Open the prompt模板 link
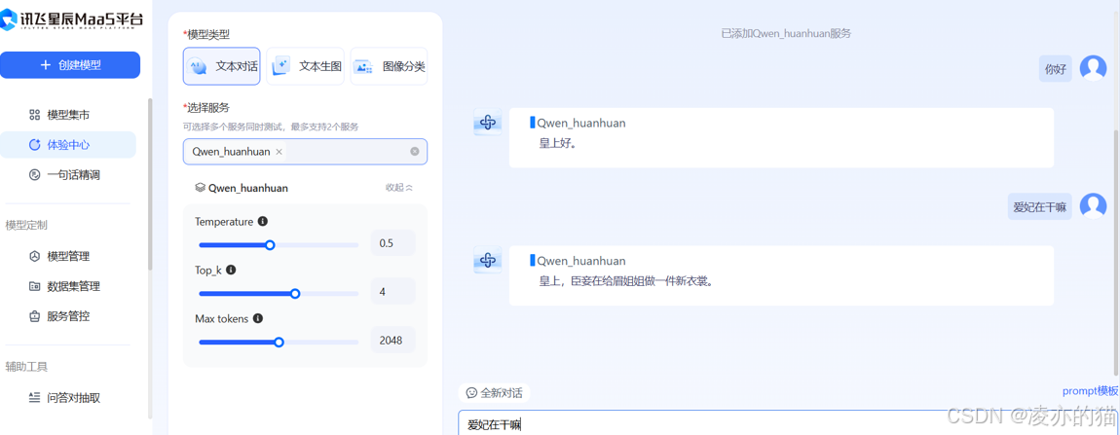Image resolution: width=1120 pixels, height=435 pixels. [1090, 390]
